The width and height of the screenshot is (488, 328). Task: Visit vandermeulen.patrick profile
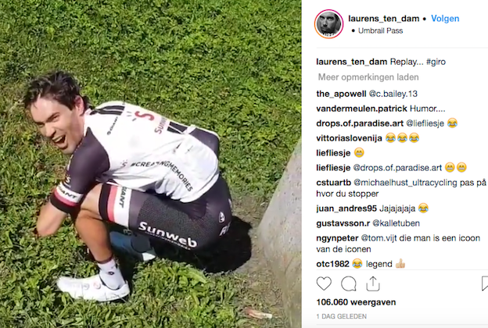361,109
